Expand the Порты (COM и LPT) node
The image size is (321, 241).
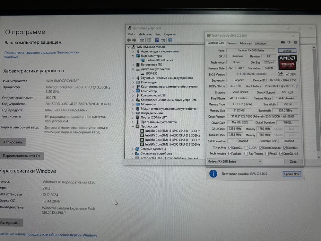[x=133, y=118]
